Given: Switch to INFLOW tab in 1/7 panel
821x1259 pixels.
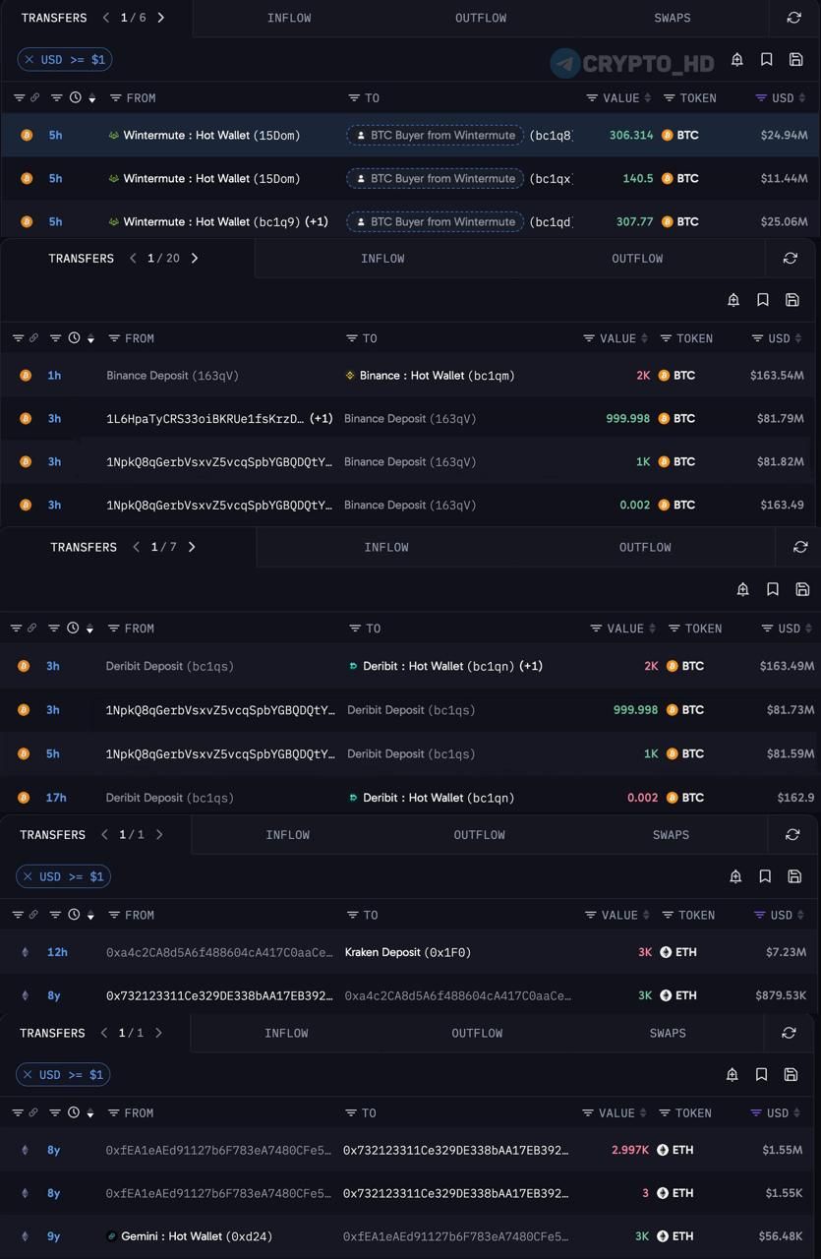Looking at the screenshot, I should click(x=386, y=547).
